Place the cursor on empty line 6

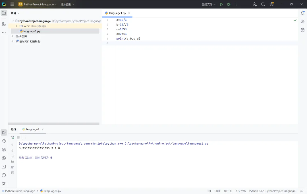(207, 43)
